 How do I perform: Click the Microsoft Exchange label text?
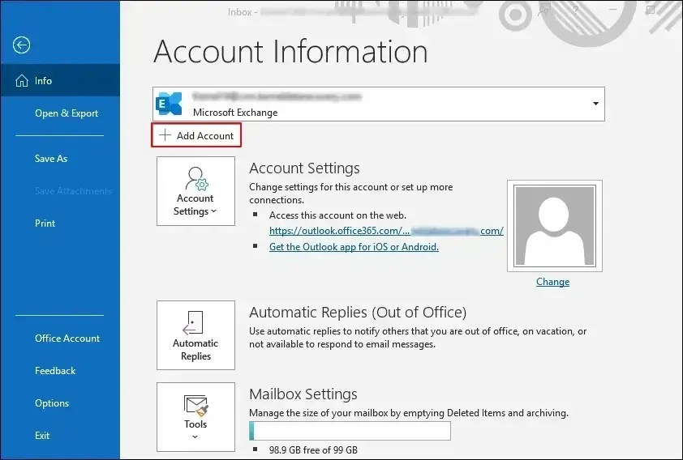point(235,113)
